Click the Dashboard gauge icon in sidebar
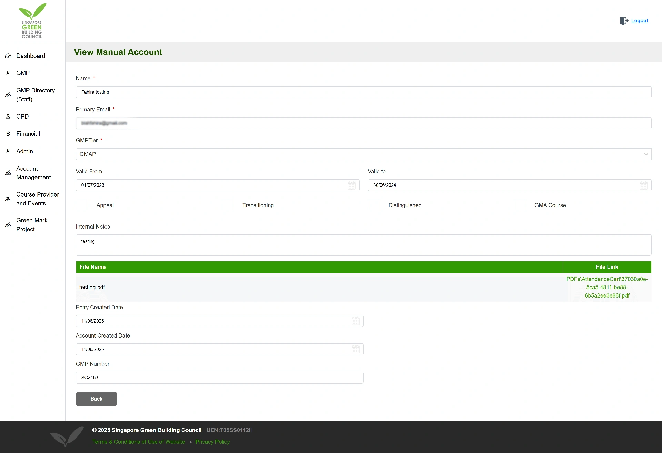 (8, 56)
